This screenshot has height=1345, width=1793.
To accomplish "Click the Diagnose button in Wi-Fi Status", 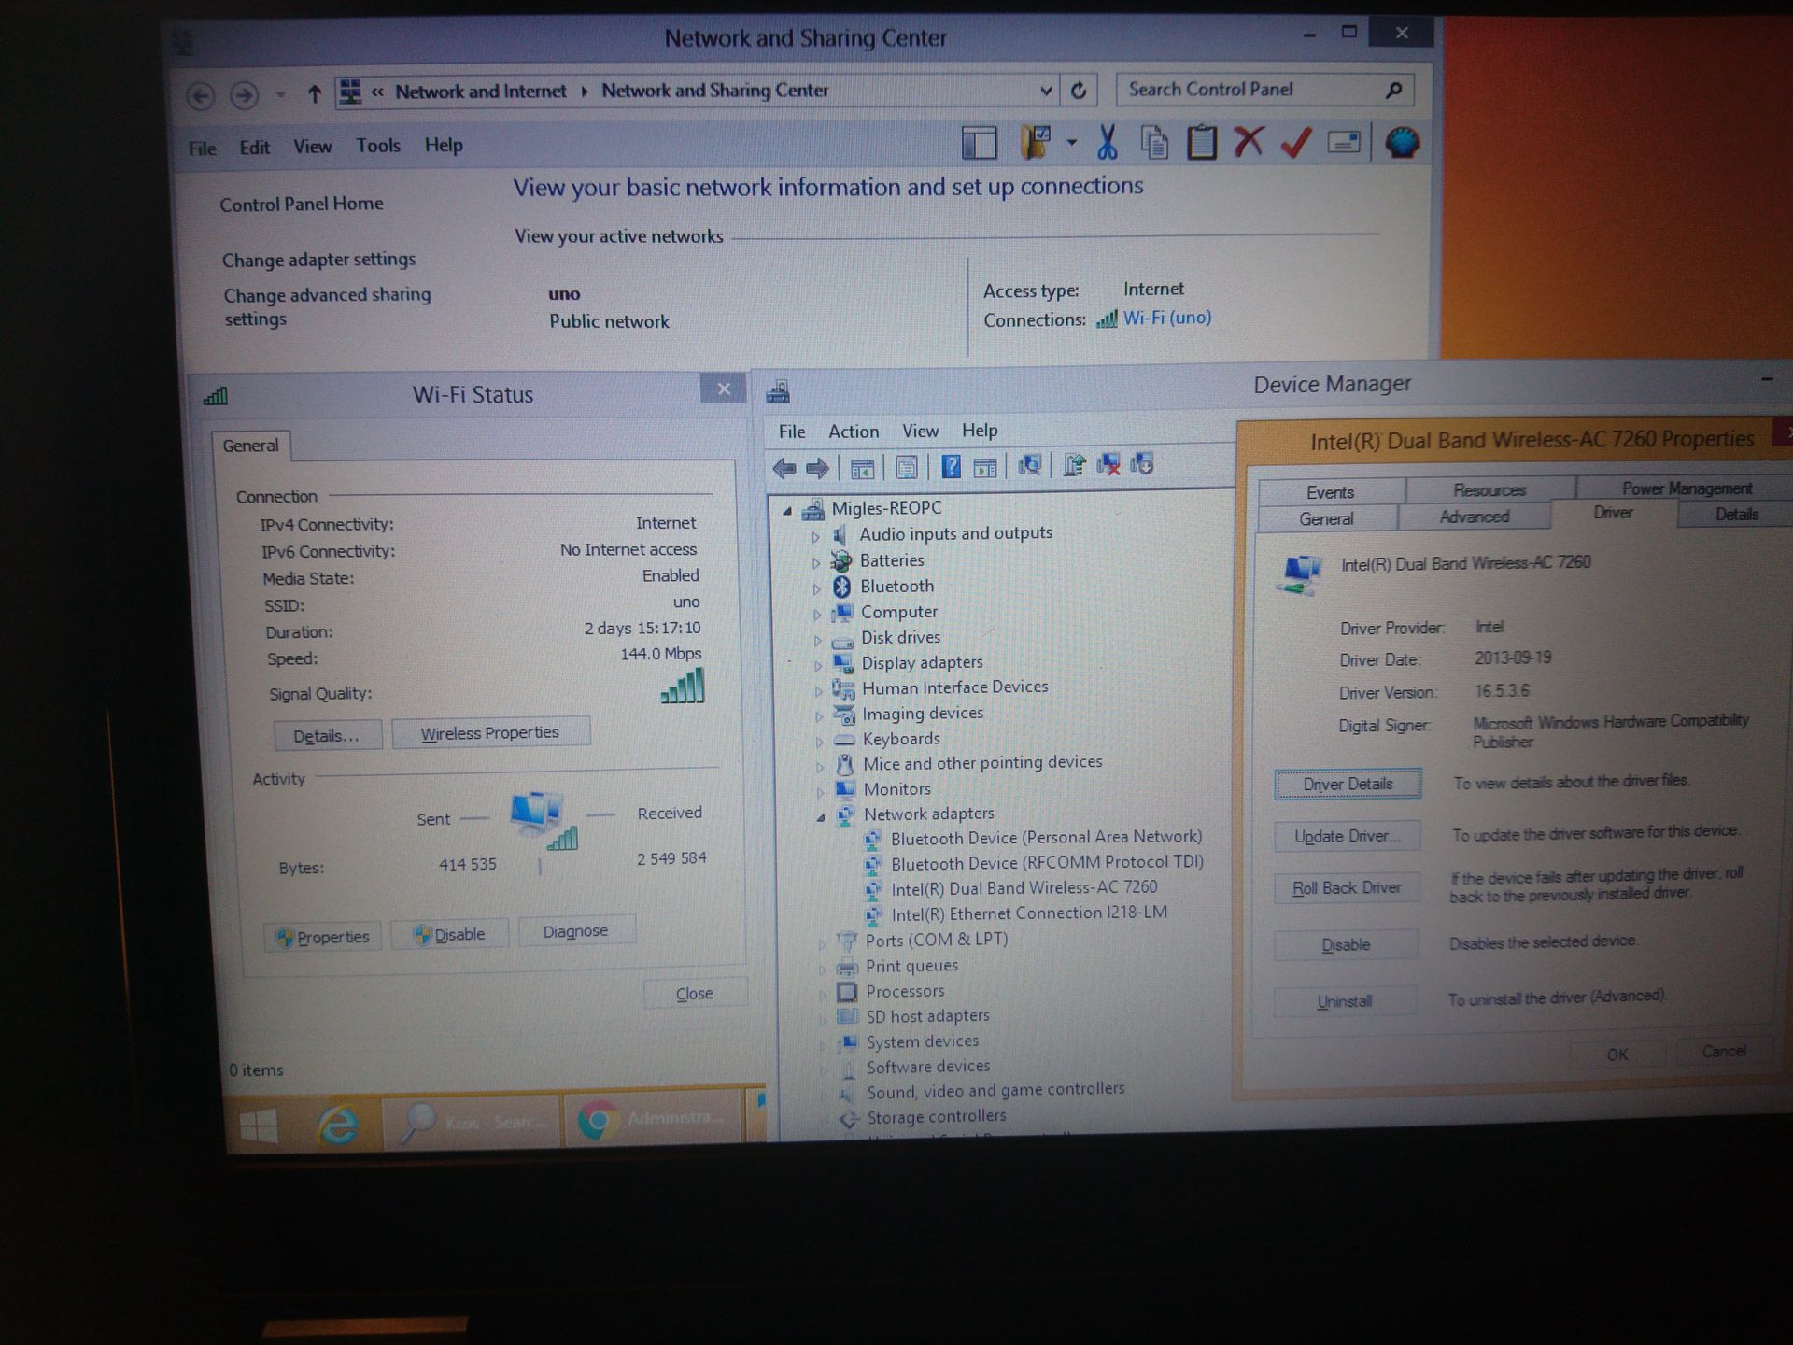I will click(575, 931).
